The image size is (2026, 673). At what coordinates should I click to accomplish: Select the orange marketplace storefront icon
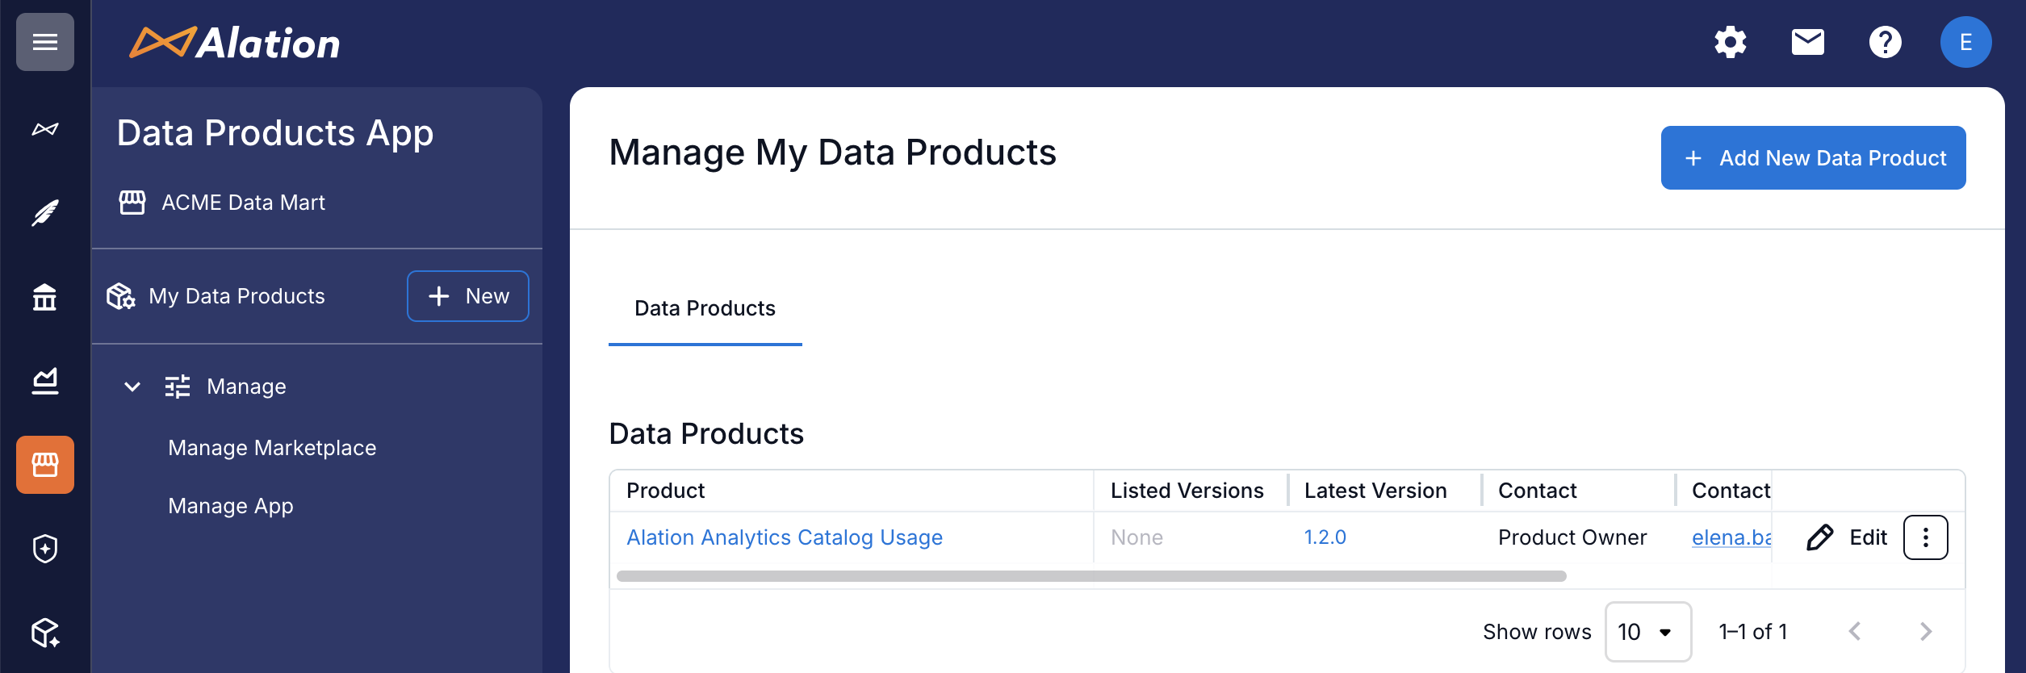(45, 465)
